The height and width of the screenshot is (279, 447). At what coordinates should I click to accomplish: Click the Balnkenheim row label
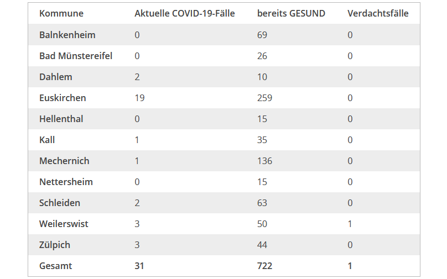67,35
